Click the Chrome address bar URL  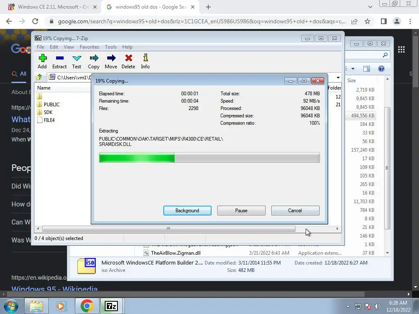[202, 21]
